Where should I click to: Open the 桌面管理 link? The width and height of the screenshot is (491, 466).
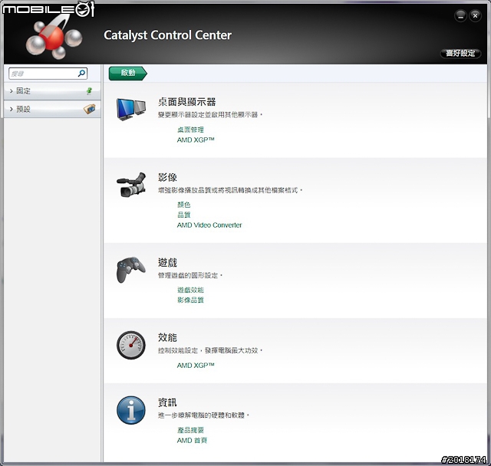tap(190, 130)
